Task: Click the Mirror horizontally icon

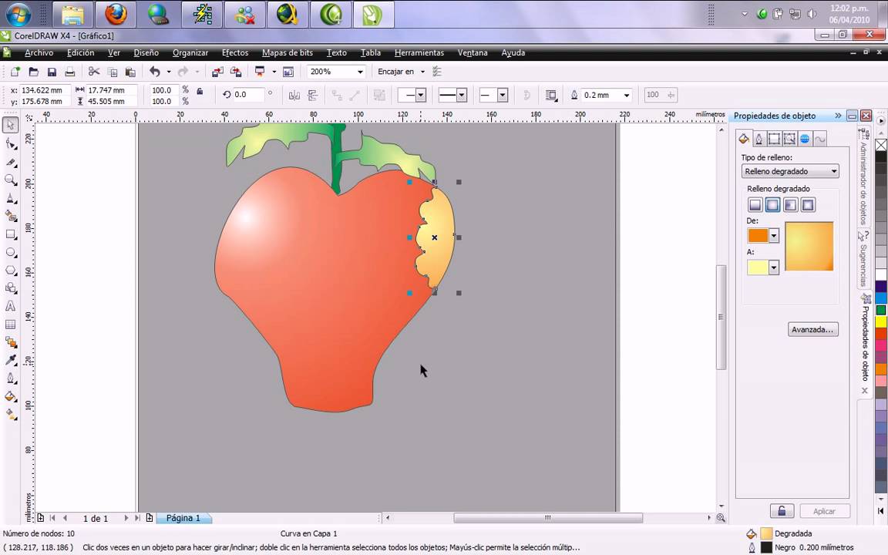Action: pyautogui.click(x=294, y=95)
